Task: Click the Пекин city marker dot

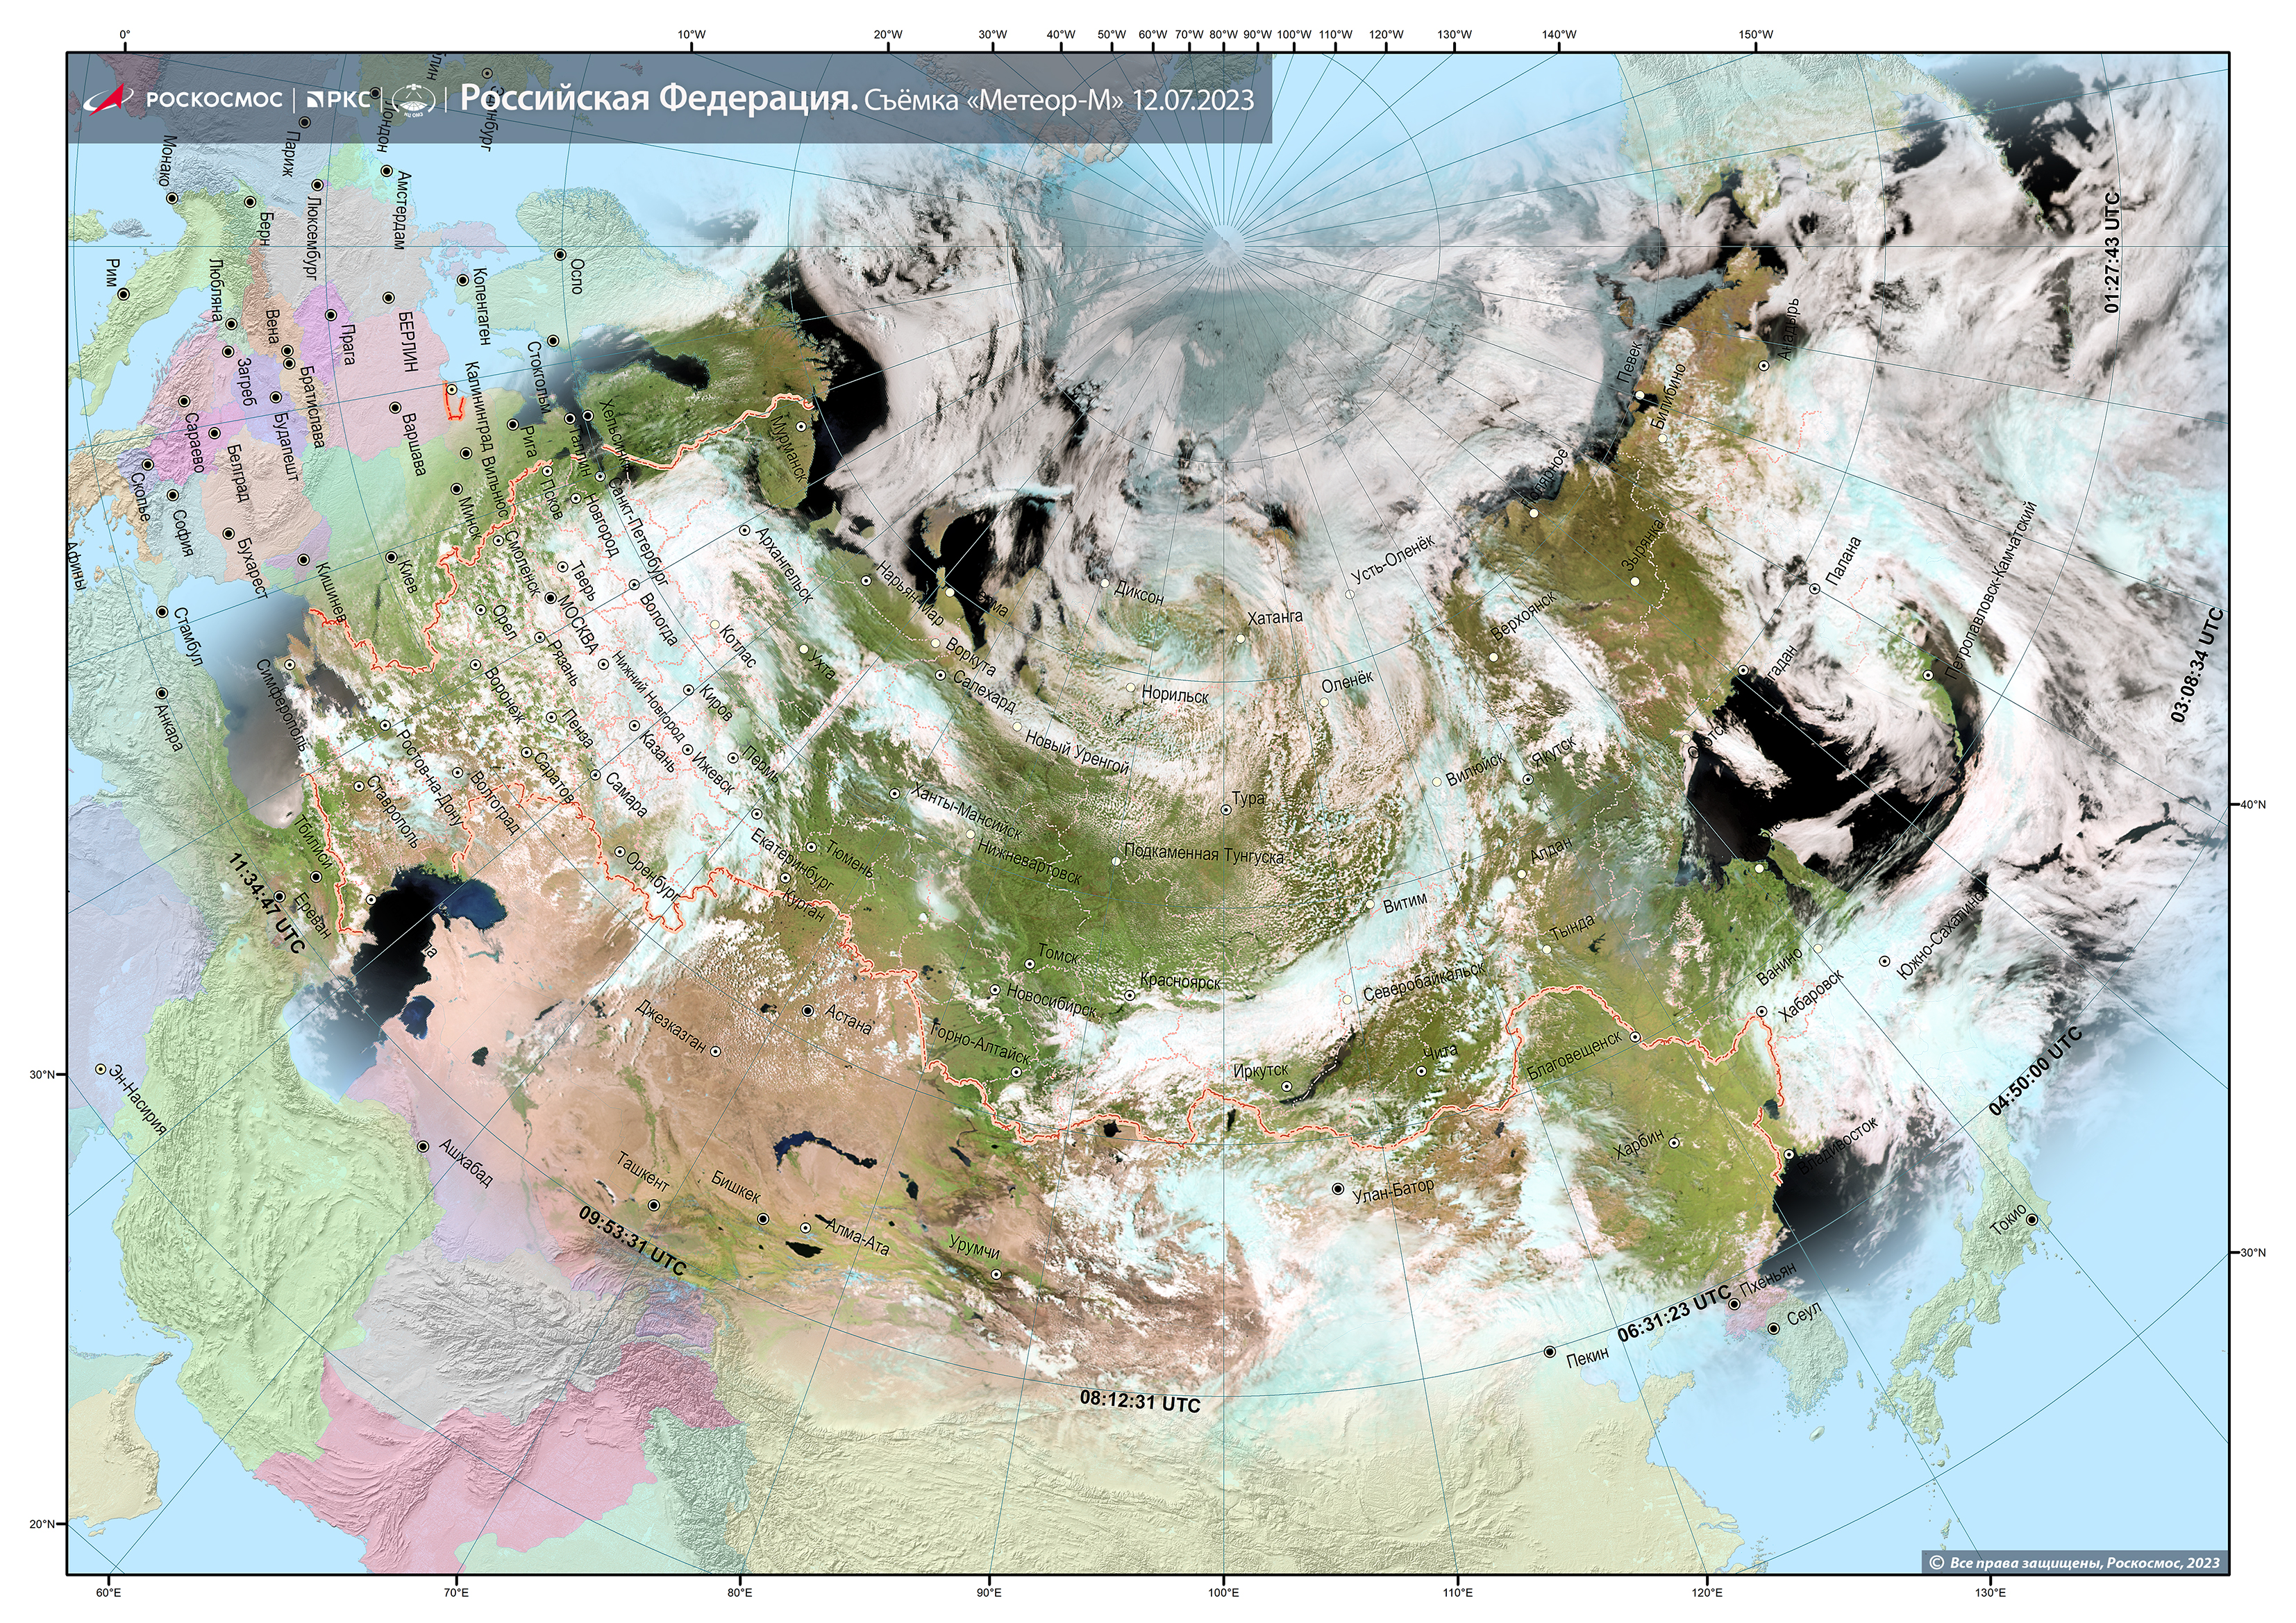Action: point(1550,1352)
